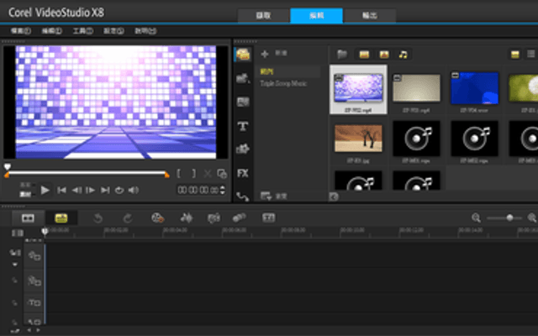538x336 pixels.
Task: Toggle Clip mode under the preview
Action: click(x=25, y=194)
